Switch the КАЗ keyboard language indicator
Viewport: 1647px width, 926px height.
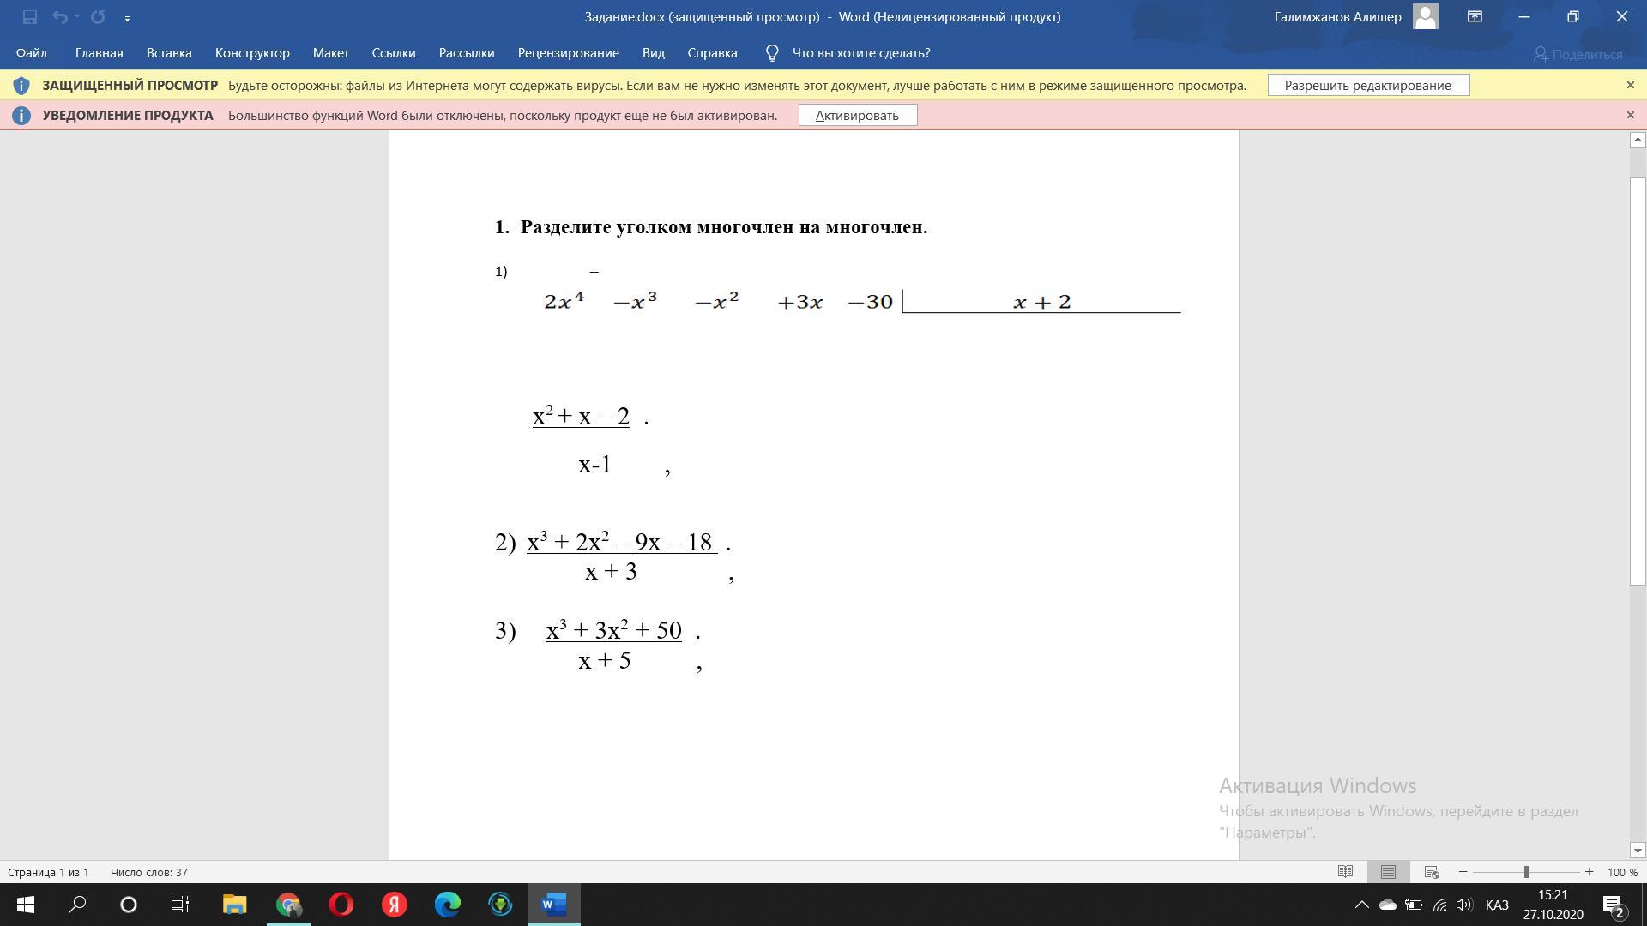(1497, 905)
